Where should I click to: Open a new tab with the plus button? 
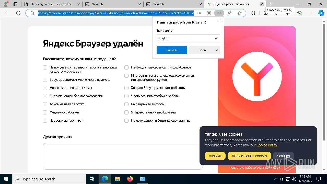[270, 4]
